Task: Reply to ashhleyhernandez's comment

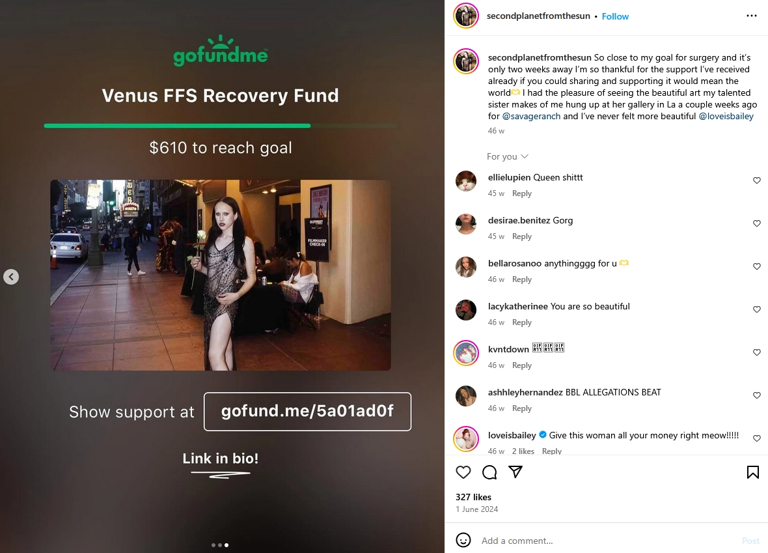Action: click(521, 408)
